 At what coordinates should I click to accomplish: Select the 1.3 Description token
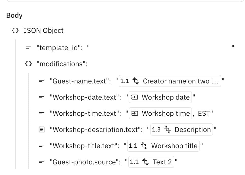tap(181, 130)
